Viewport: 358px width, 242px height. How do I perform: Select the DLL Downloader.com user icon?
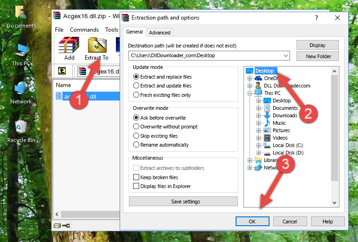point(258,86)
